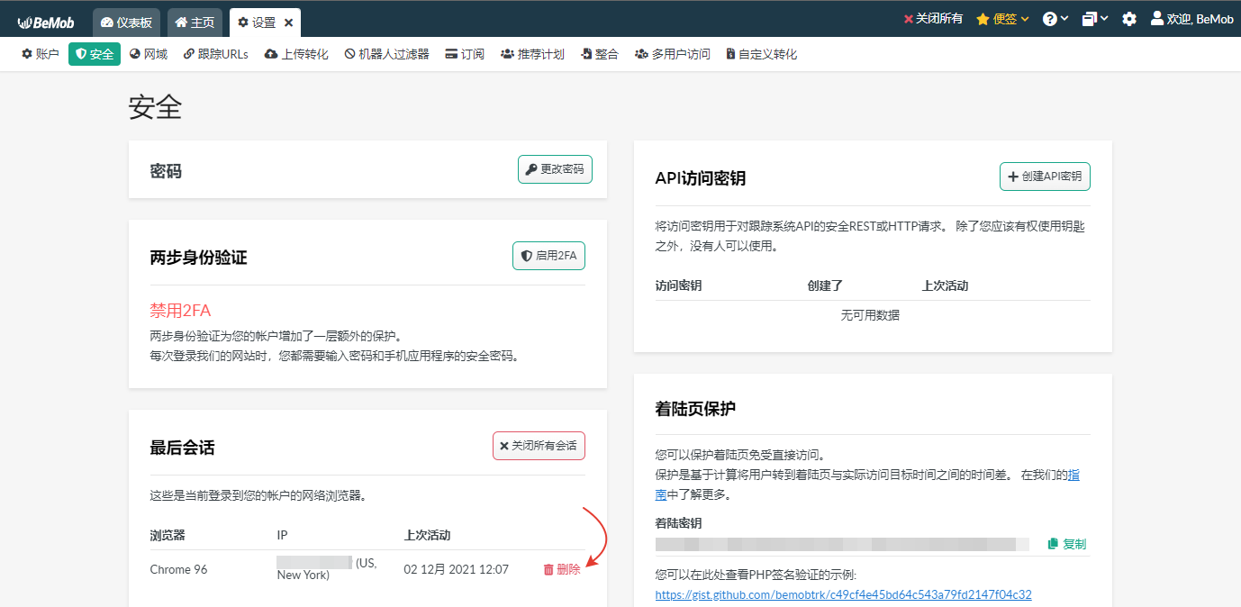Image resolution: width=1241 pixels, height=607 pixels.
Task: Copy the landing page key via 复制
Action: click(1067, 544)
